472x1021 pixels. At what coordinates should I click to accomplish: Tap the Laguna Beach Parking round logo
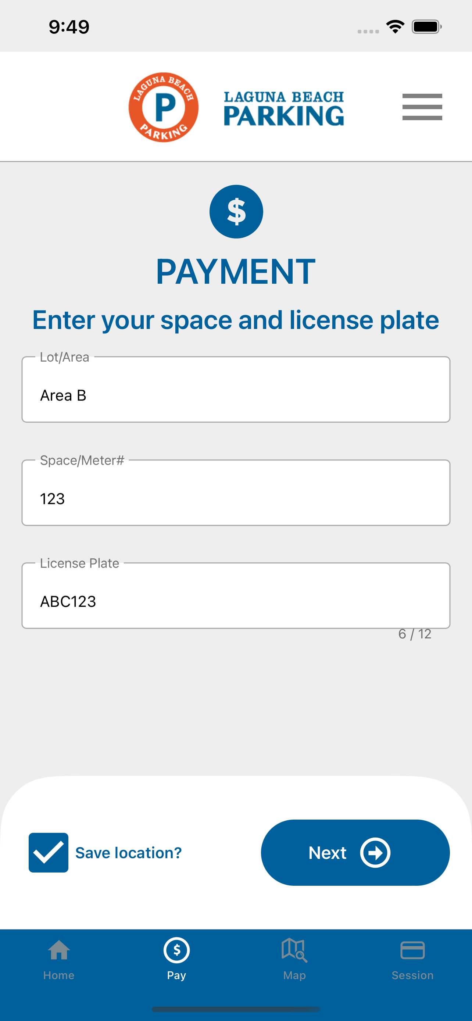(163, 107)
